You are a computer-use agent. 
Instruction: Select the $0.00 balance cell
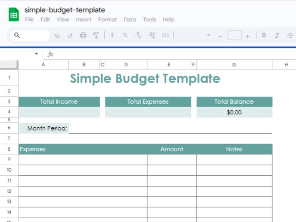coord(234,112)
